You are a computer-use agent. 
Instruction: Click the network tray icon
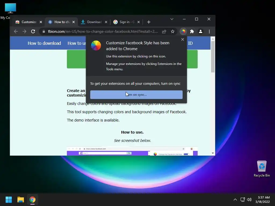click(243, 200)
